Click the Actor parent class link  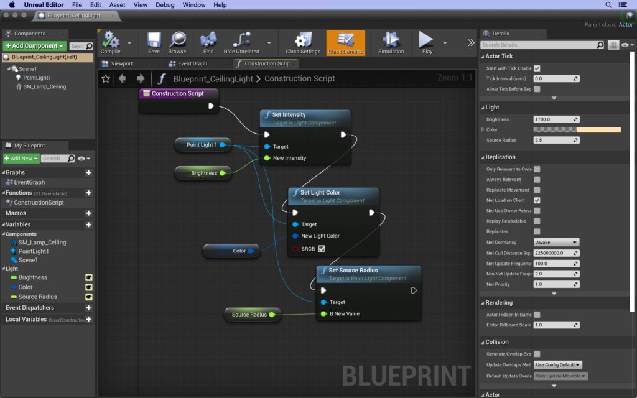point(626,25)
